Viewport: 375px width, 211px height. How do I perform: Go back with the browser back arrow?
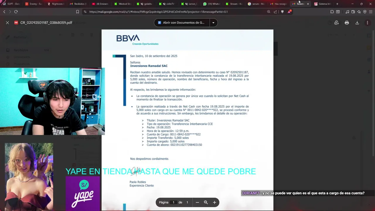[4, 12]
